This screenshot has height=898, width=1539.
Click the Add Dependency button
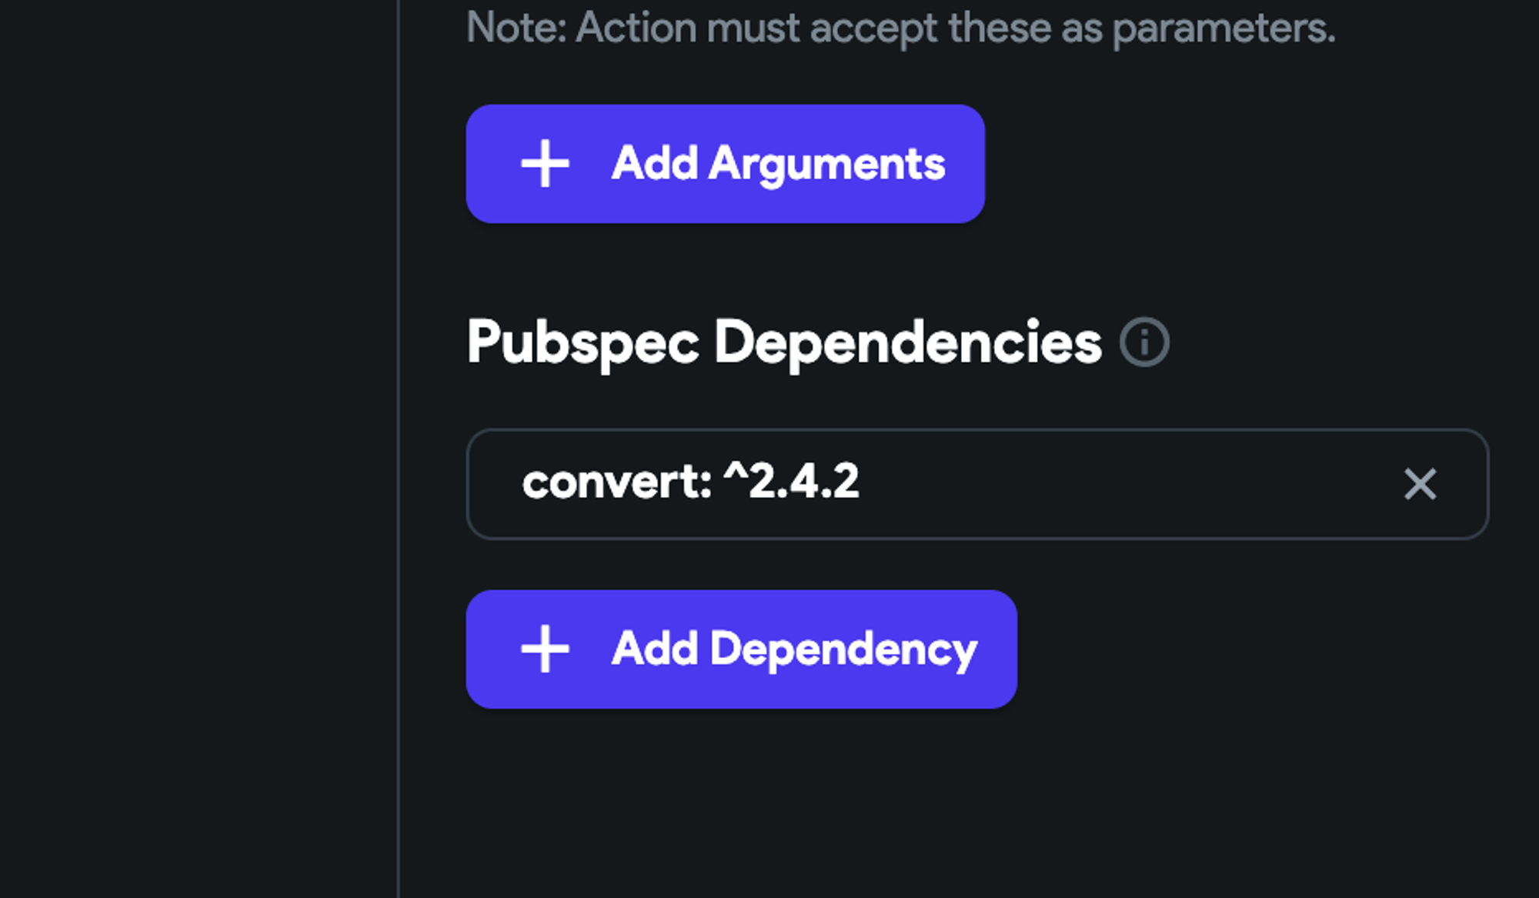coord(741,649)
